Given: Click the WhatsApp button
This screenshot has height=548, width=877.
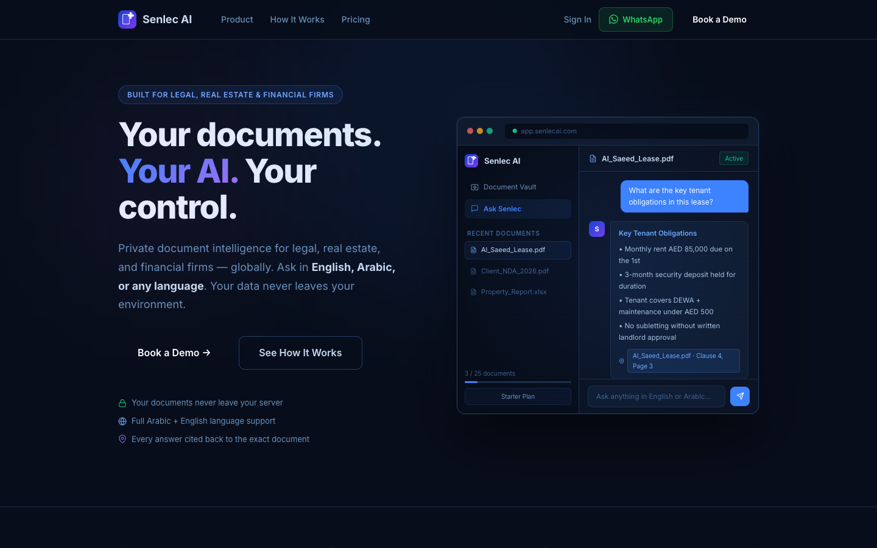Looking at the screenshot, I should (x=636, y=19).
